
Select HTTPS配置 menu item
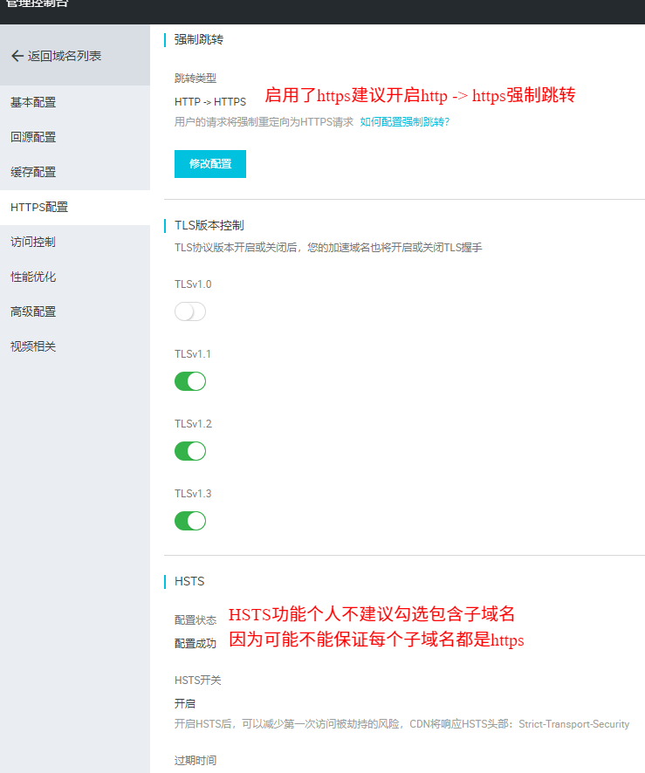tap(75, 207)
